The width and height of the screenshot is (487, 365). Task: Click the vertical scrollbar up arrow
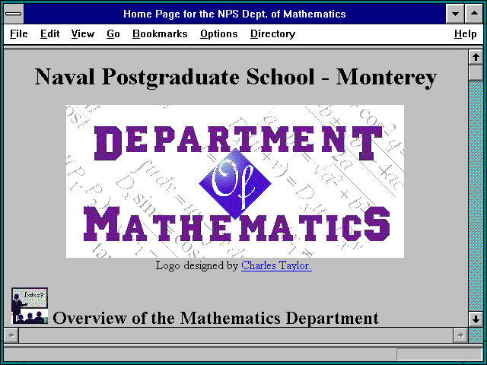[476, 58]
